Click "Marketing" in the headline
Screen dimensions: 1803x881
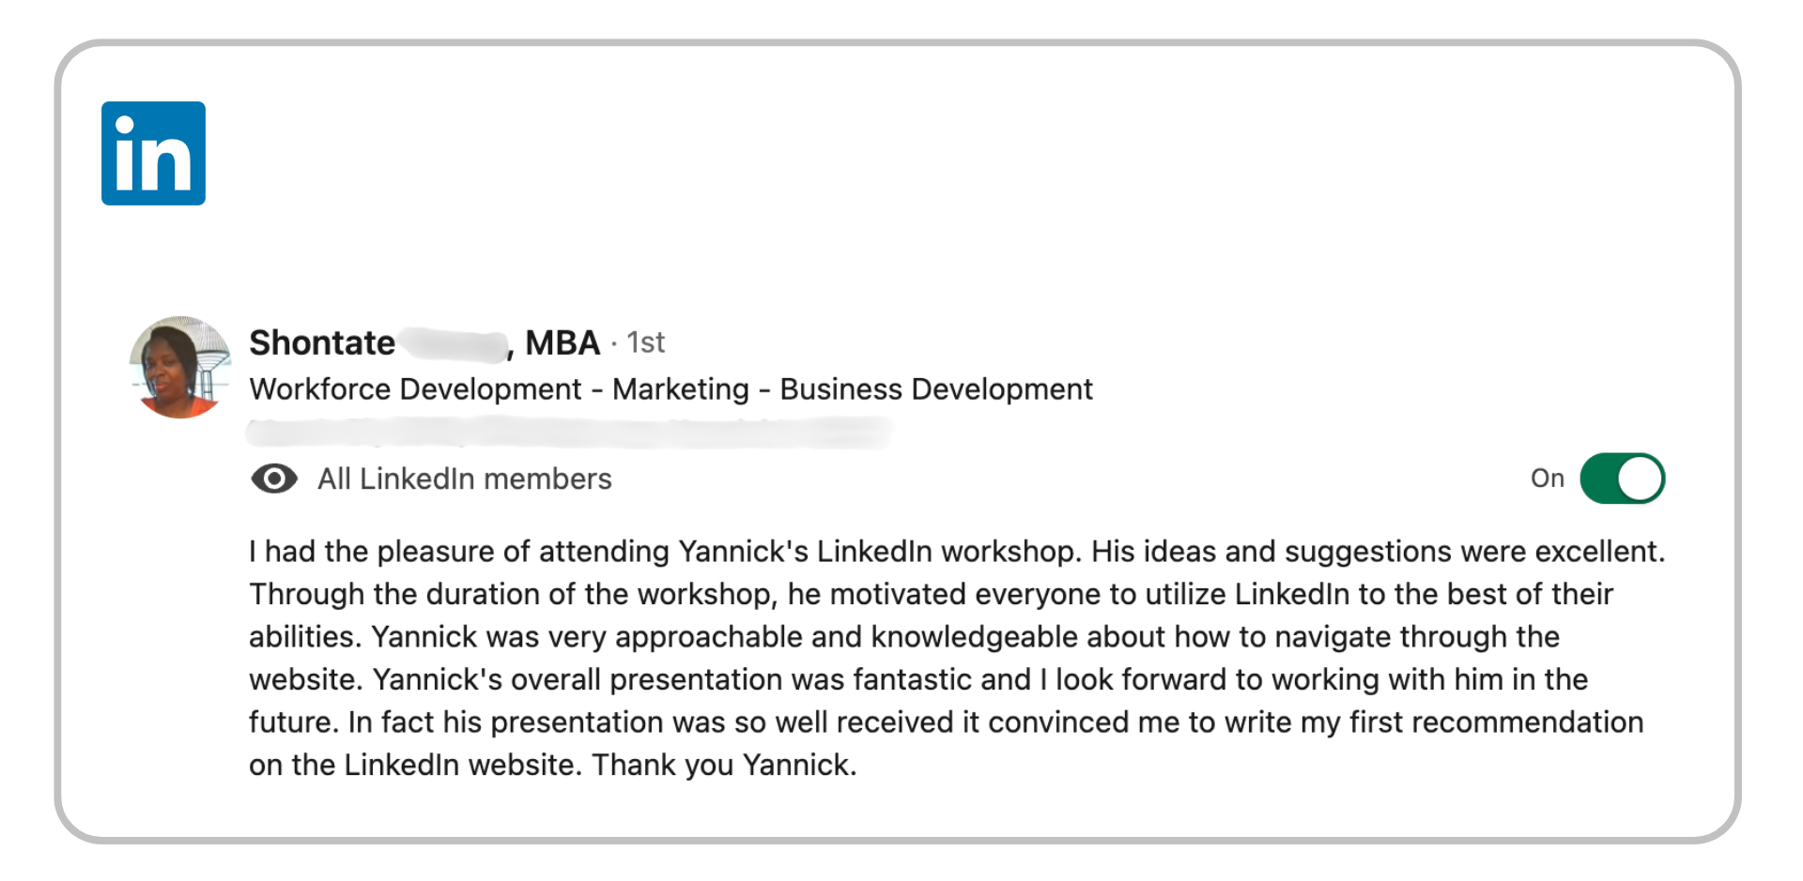(681, 389)
